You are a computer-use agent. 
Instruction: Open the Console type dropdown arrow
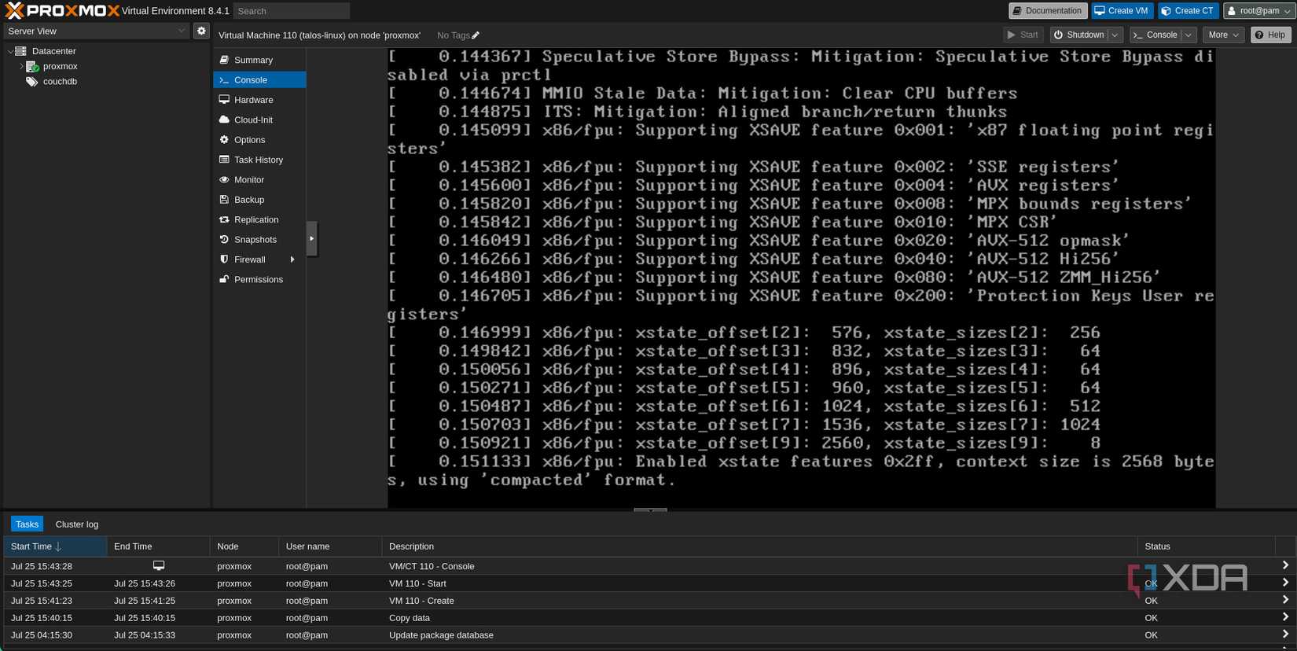pyautogui.click(x=1189, y=35)
